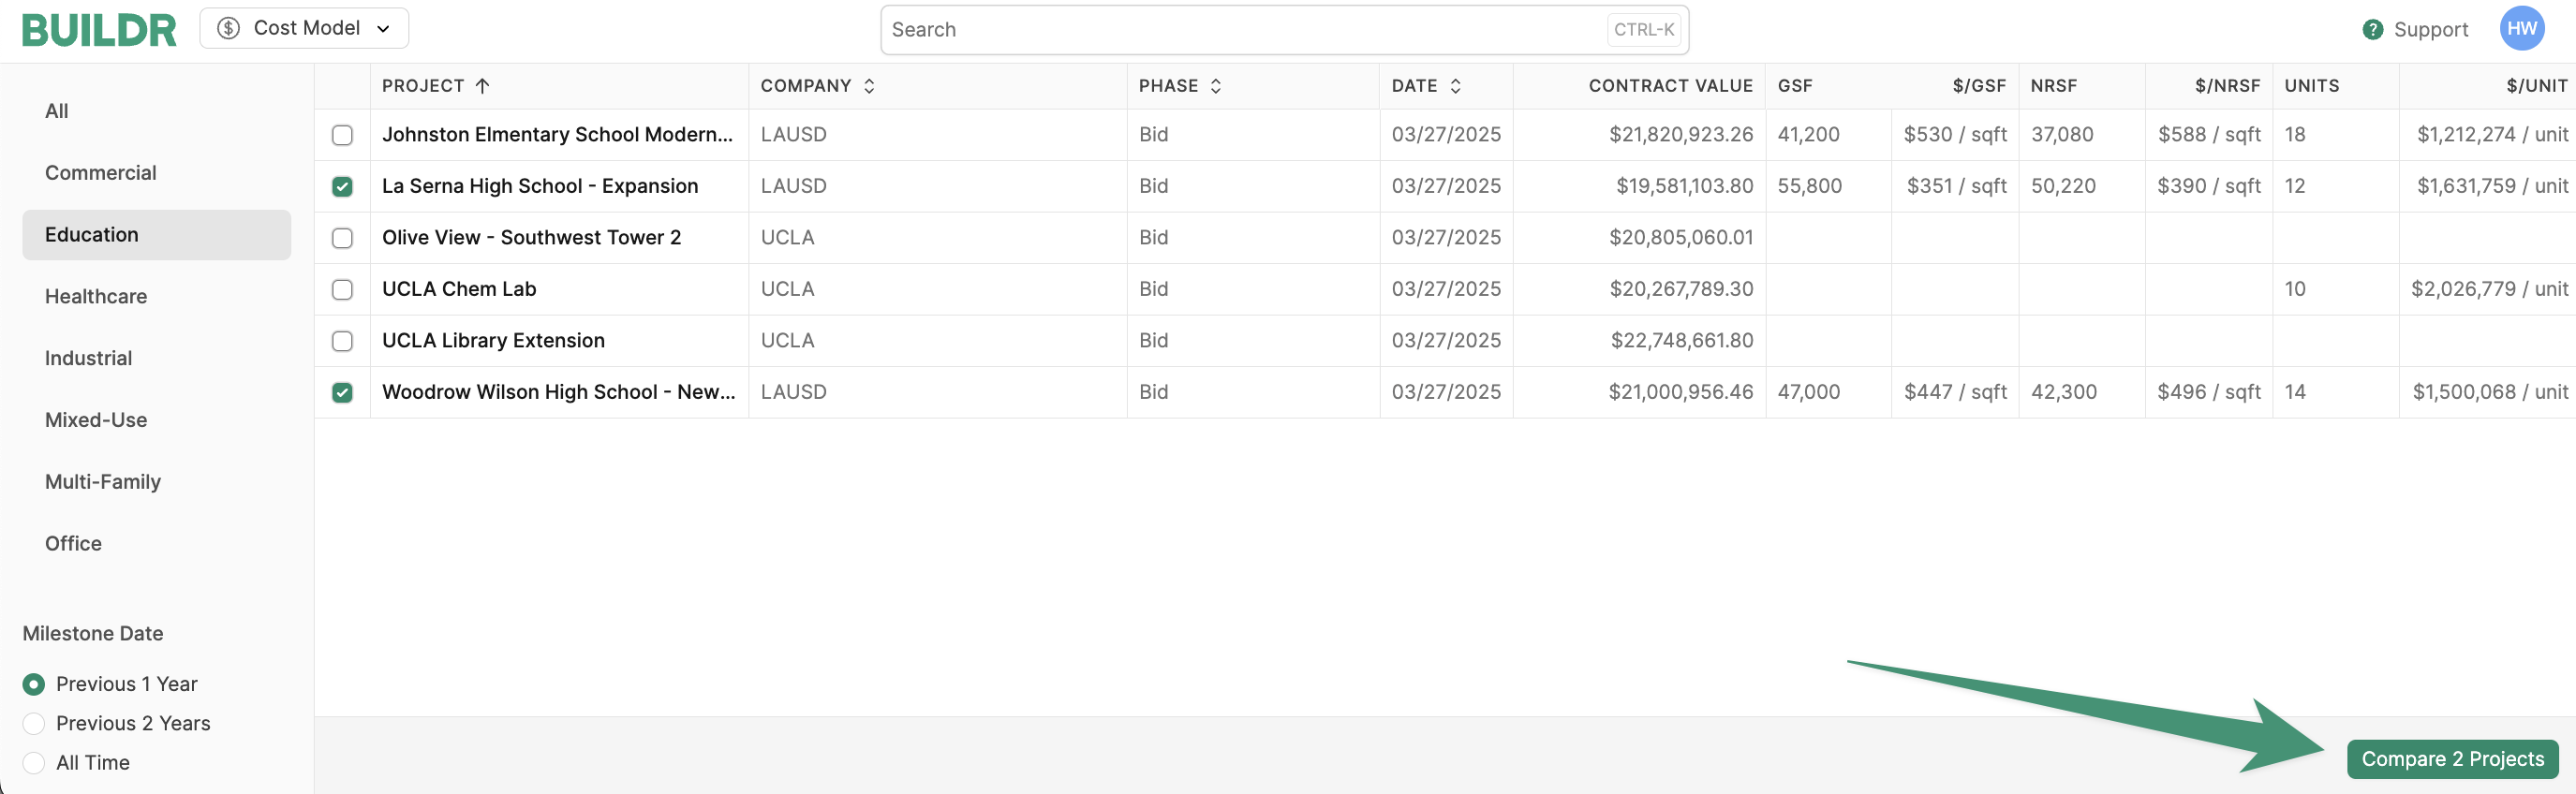
Task: Click the $390 / sqft cell
Action: pyautogui.click(x=2208, y=186)
